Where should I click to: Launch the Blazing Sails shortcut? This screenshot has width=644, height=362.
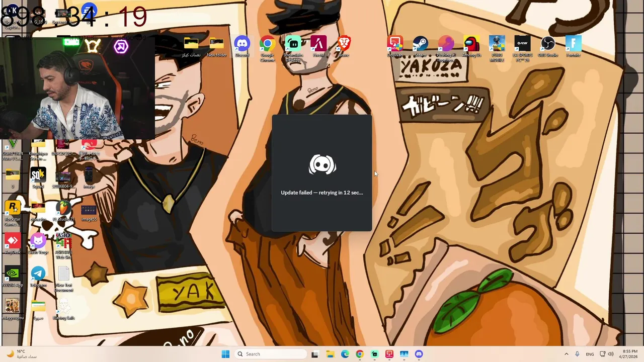coord(63,310)
